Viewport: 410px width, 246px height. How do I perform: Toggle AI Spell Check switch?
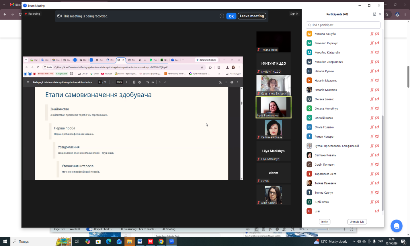click(89, 229)
